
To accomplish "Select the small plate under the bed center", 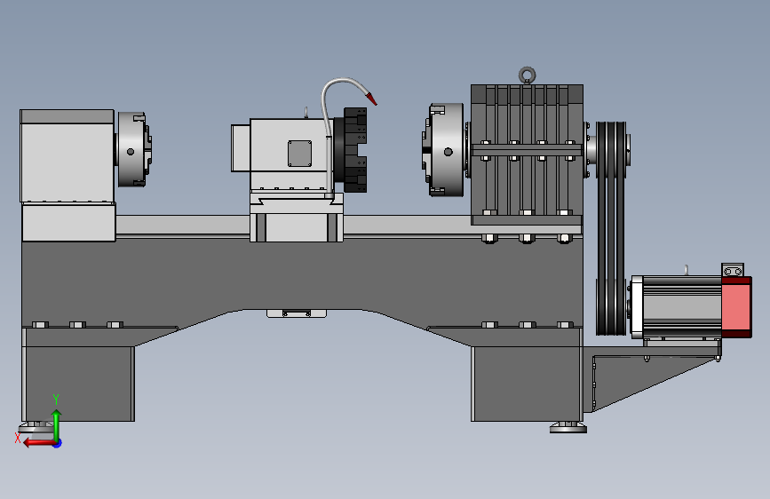I will [296, 313].
